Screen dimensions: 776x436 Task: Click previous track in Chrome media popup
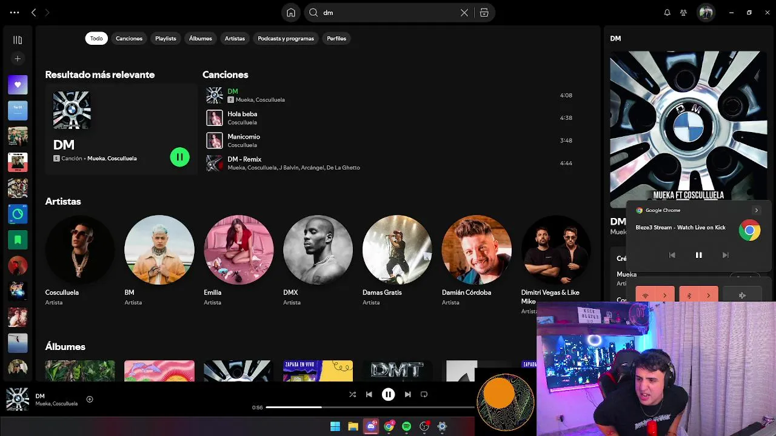point(672,256)
